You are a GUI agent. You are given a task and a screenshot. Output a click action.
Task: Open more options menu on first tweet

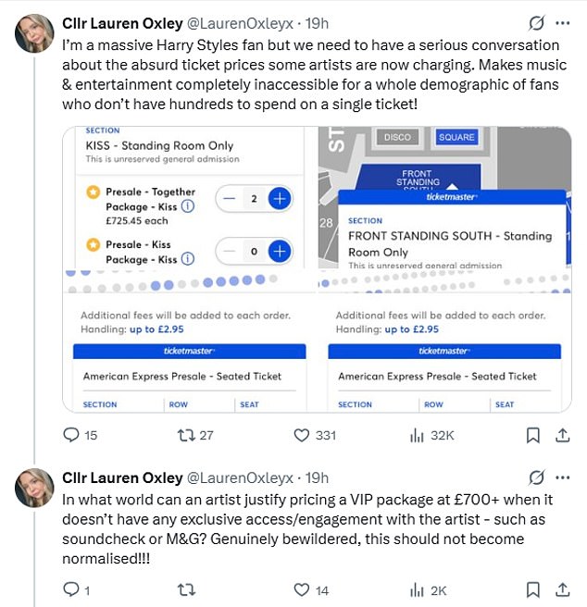pos(562,22)
